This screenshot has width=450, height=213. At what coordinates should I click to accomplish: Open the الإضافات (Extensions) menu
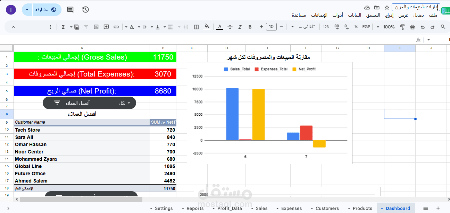pos(319,15)
